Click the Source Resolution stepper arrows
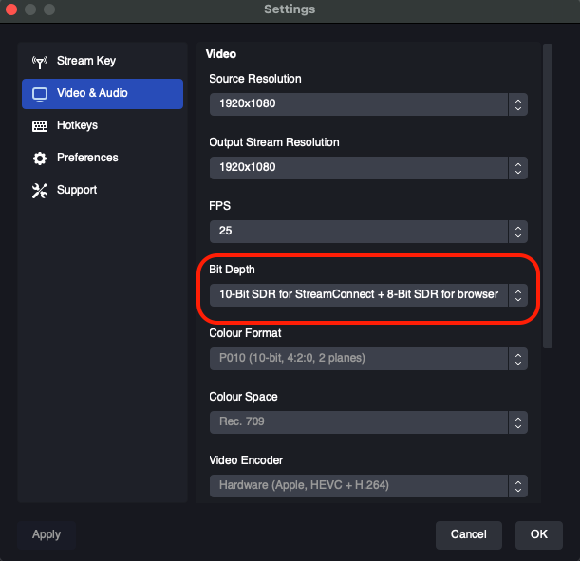580x561 pixels. click(x=518, y=104)
